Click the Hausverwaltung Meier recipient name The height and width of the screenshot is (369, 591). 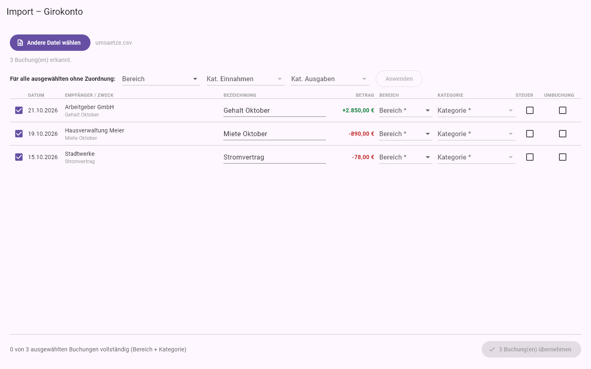point(94,130)
